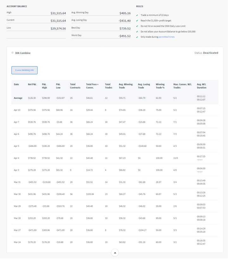Sort by the Net P&L column header
228x259 pixels.
click(x=32, y=85)
